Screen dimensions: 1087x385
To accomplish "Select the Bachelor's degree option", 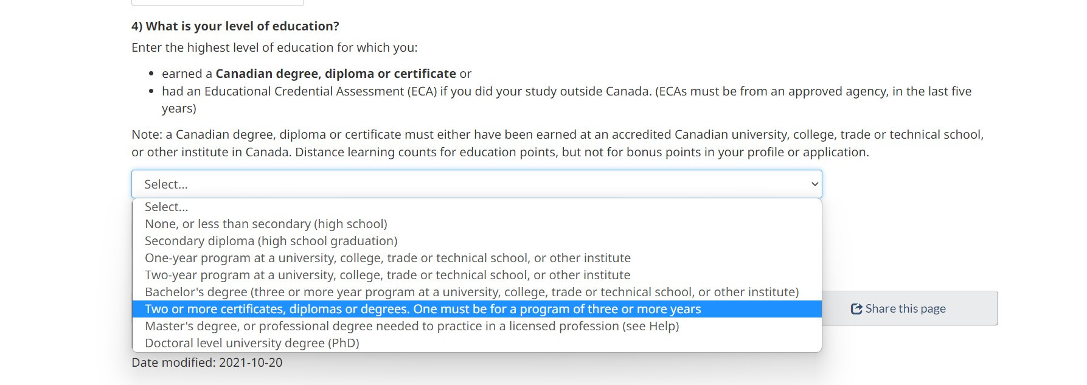I will 471,292.
